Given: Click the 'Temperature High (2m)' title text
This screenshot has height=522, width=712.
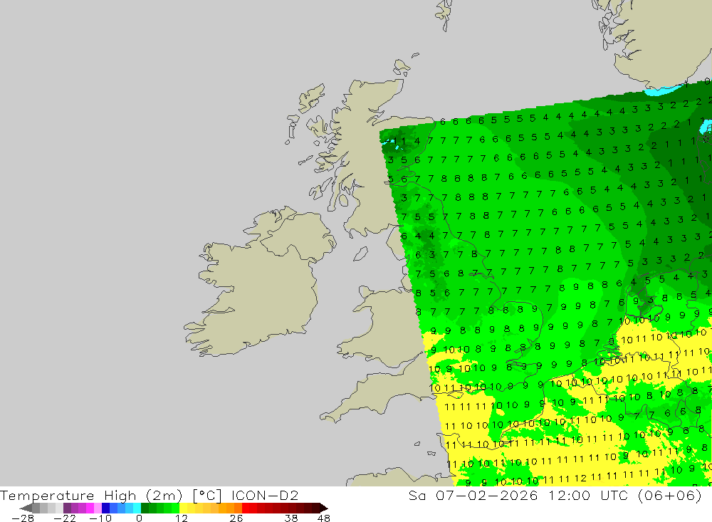Looking at the screenshot, I should pos(91,495).
